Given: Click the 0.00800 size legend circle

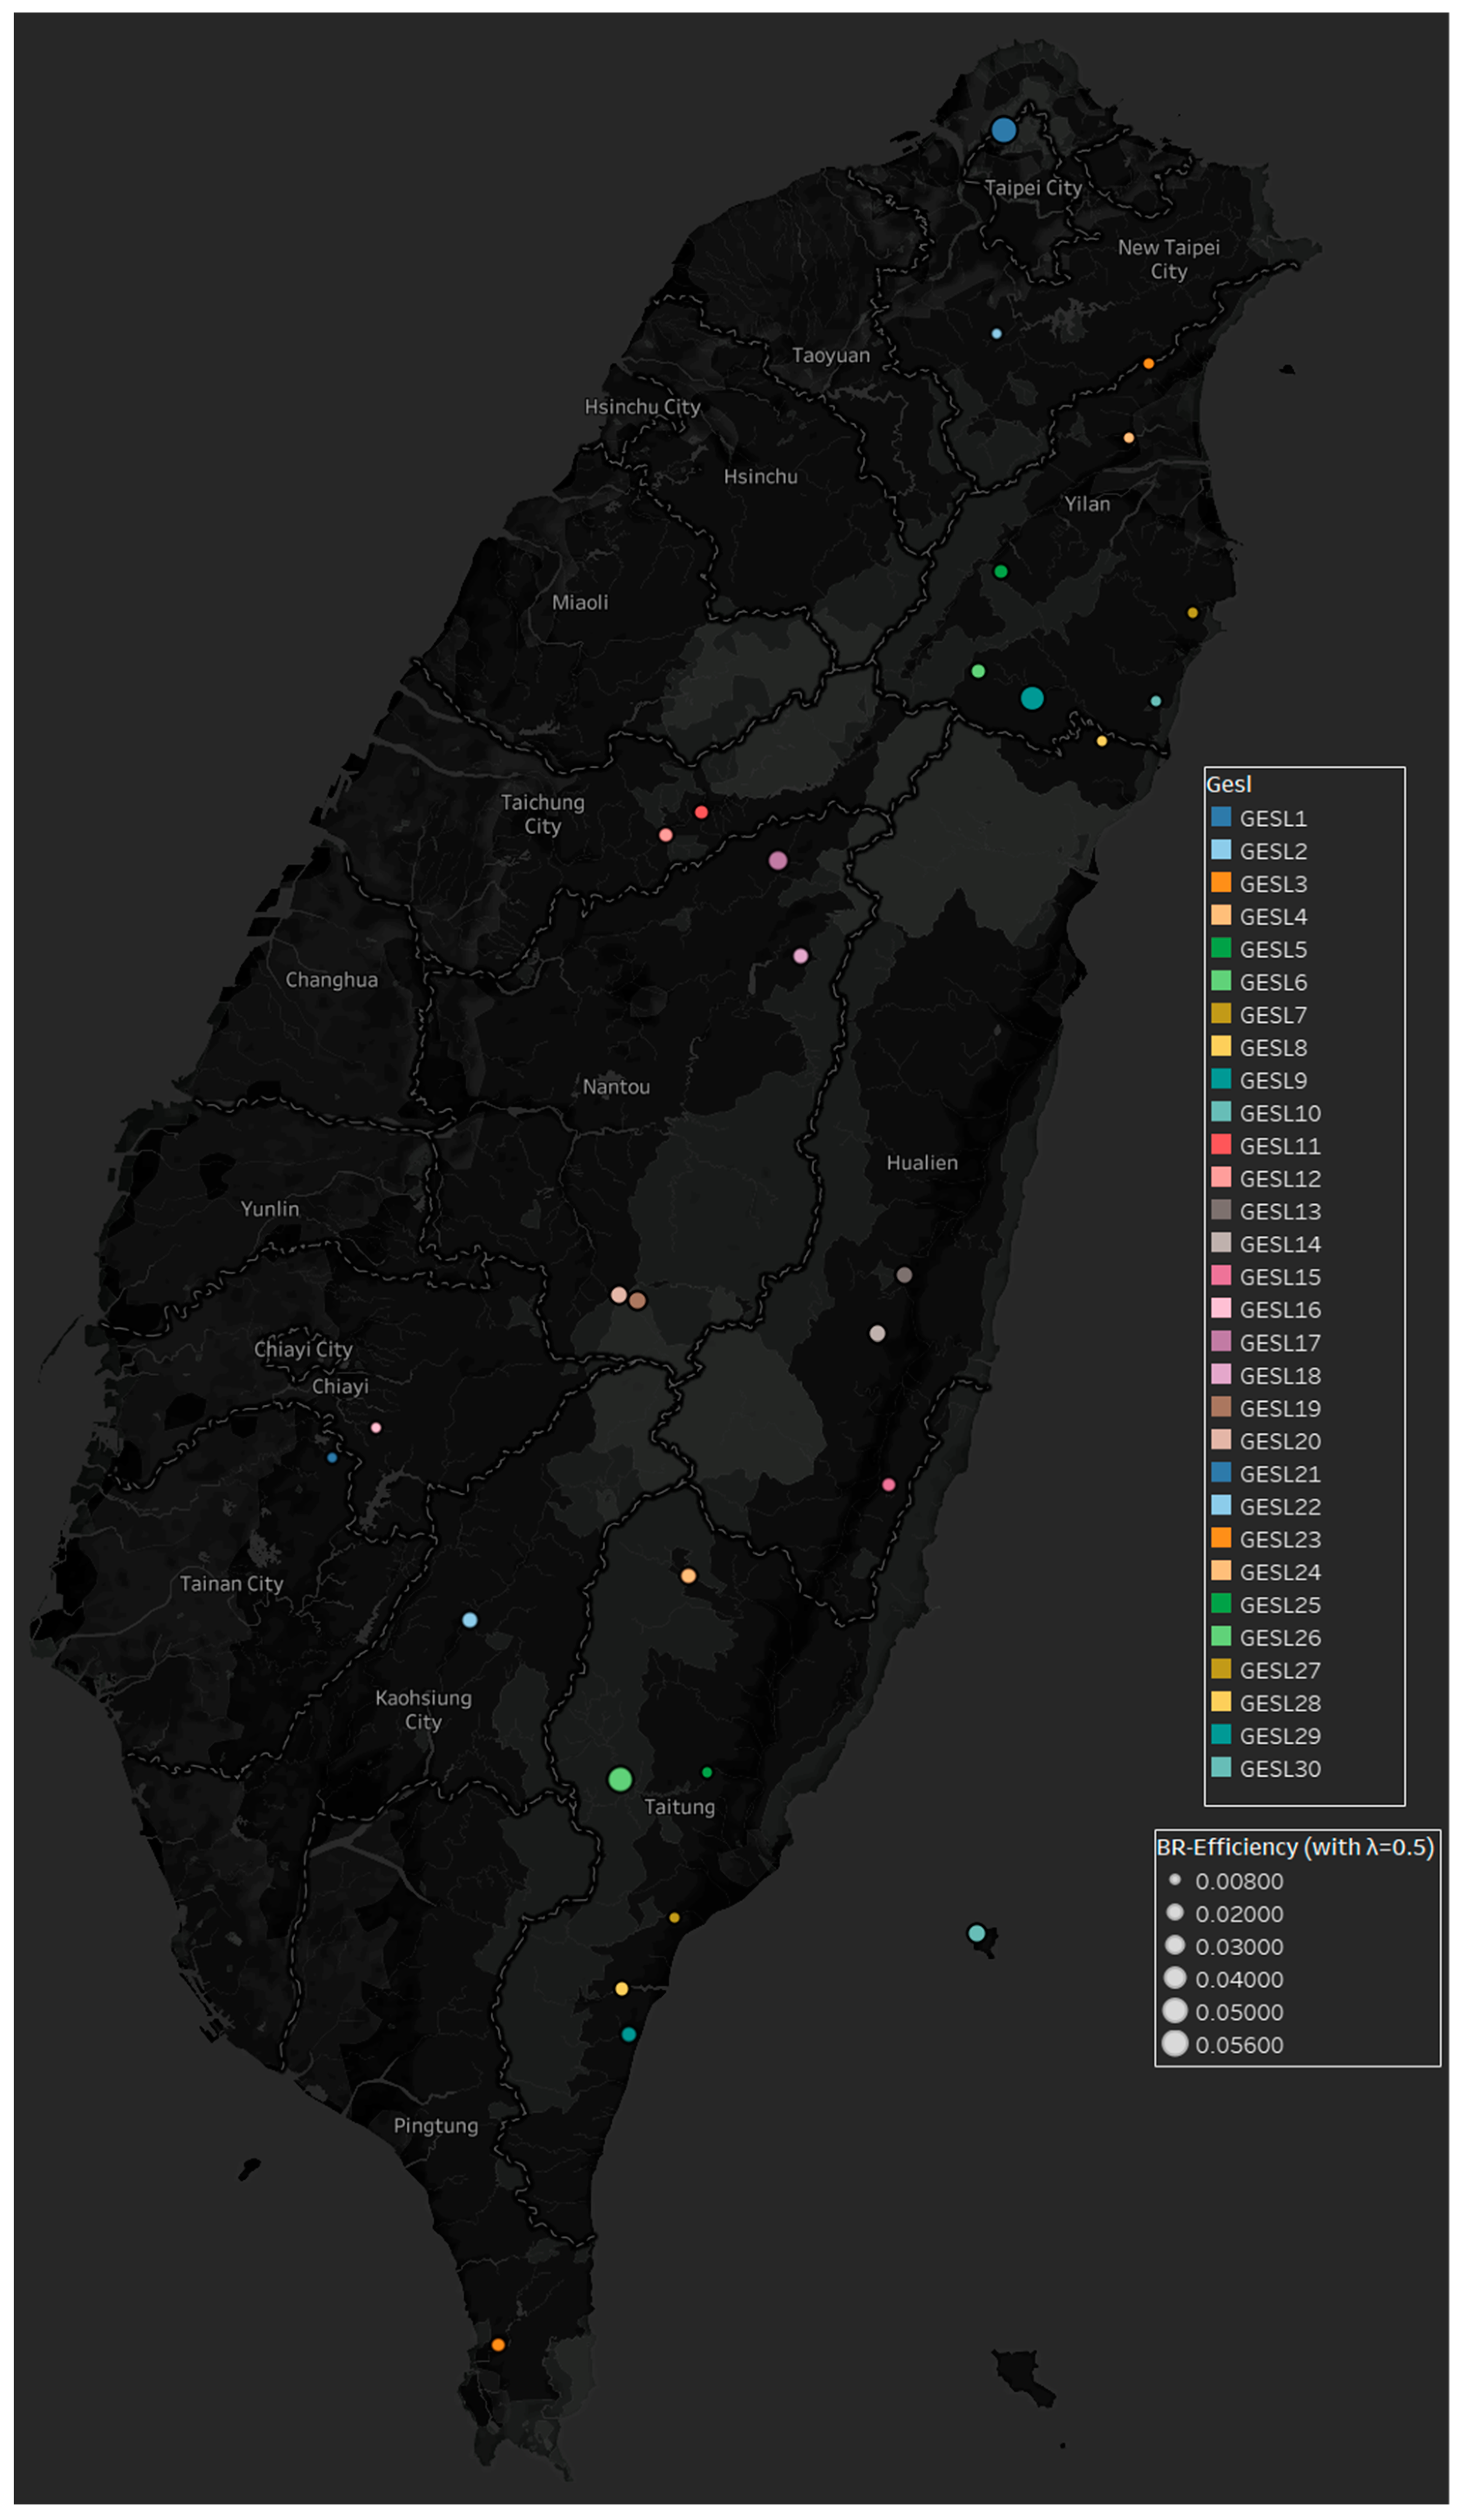Looking at the screenshot, I should [1175, 1880].
